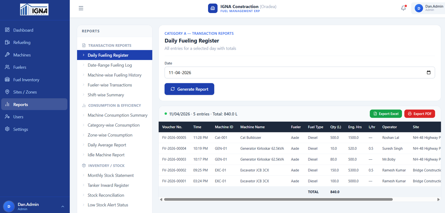Expand the Dan.Admin user menu chevron

point(63,206)
